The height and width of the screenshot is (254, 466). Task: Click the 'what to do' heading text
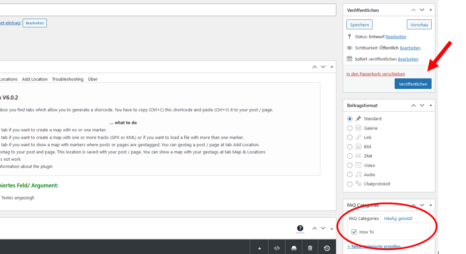pyautogui.click(x=123, y=123)
